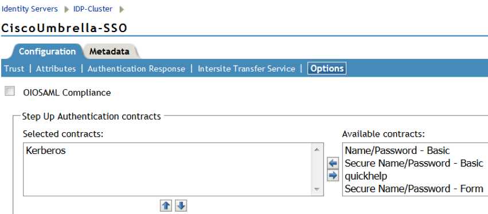Open the Trust section
488x214 pixels.
(14, 69)
